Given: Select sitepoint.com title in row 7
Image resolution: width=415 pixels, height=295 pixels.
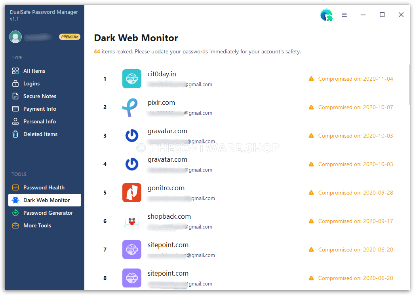Looking at the screenshot, I should [x=168, y=245].
